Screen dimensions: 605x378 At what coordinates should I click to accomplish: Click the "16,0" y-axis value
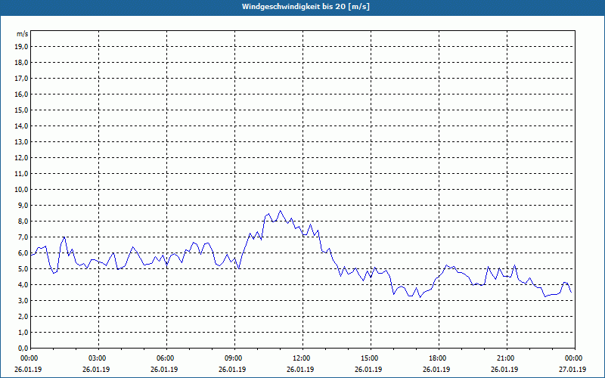22,94
